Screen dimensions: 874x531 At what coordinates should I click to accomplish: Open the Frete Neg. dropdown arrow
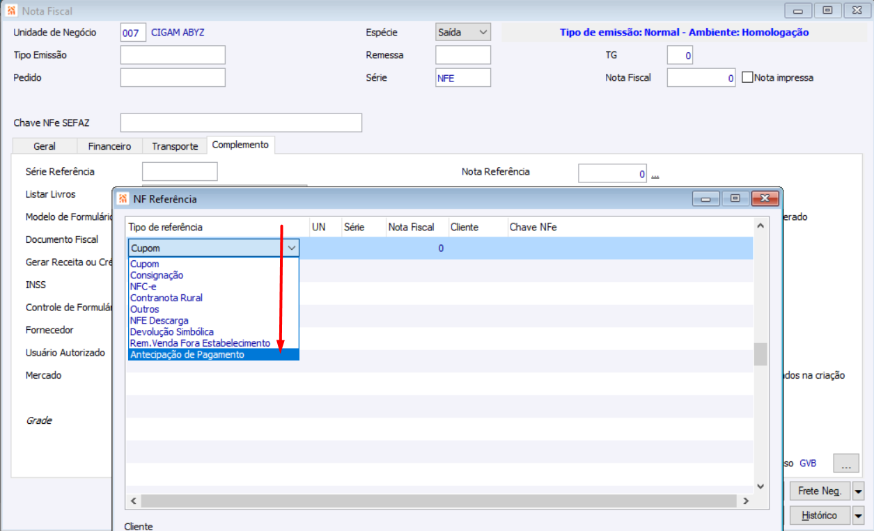click(858, 491)
